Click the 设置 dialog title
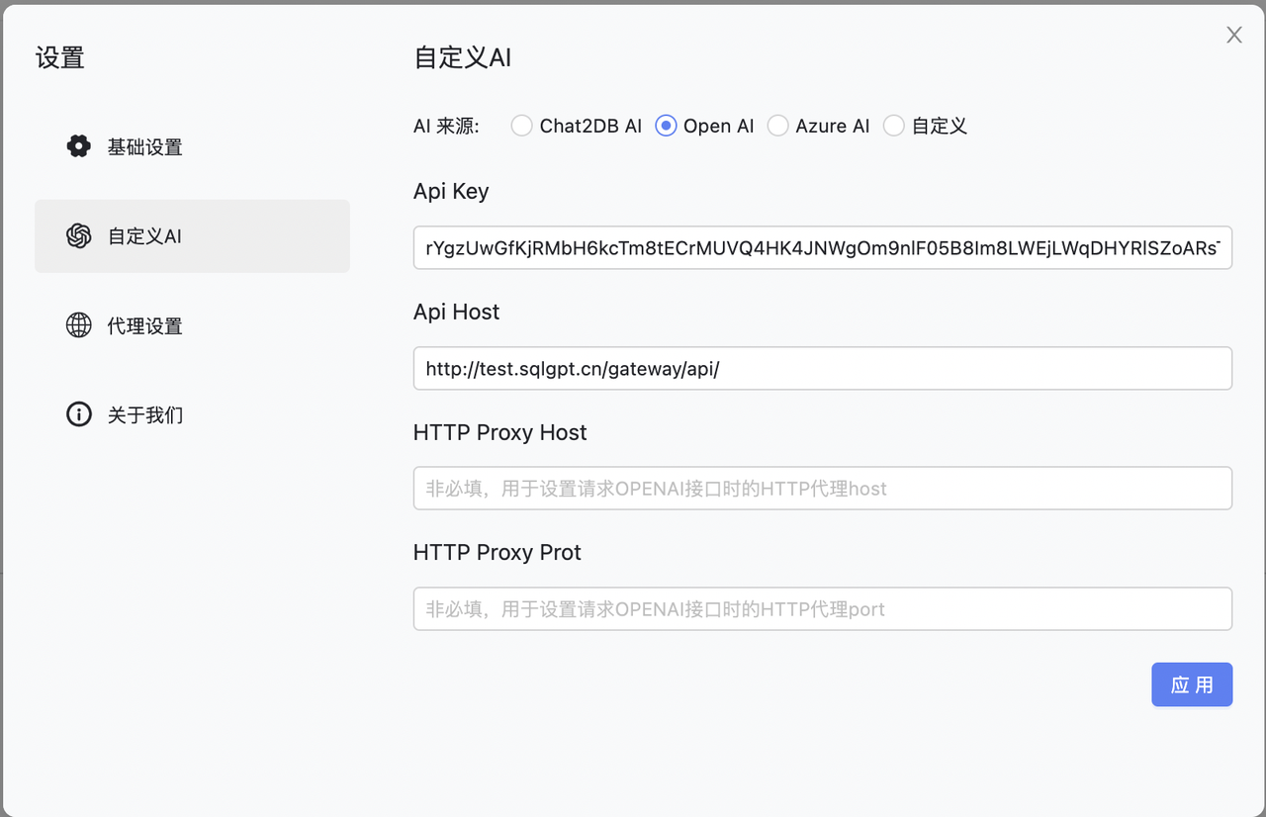1266x817 pixels. coord(60,57)
